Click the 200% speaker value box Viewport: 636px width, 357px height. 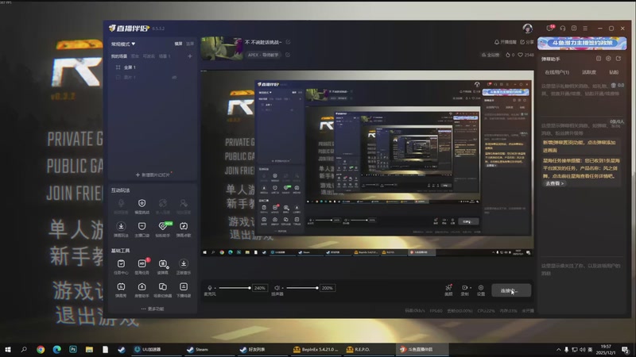[328, 288]
